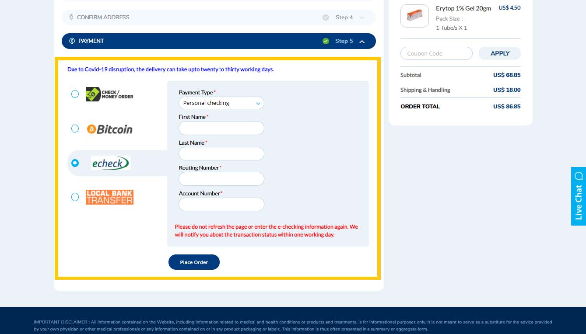The height and width of the screenshot is (334, 586).
Task: Click the gray check icon on Step 4
Action: (326, 17)
